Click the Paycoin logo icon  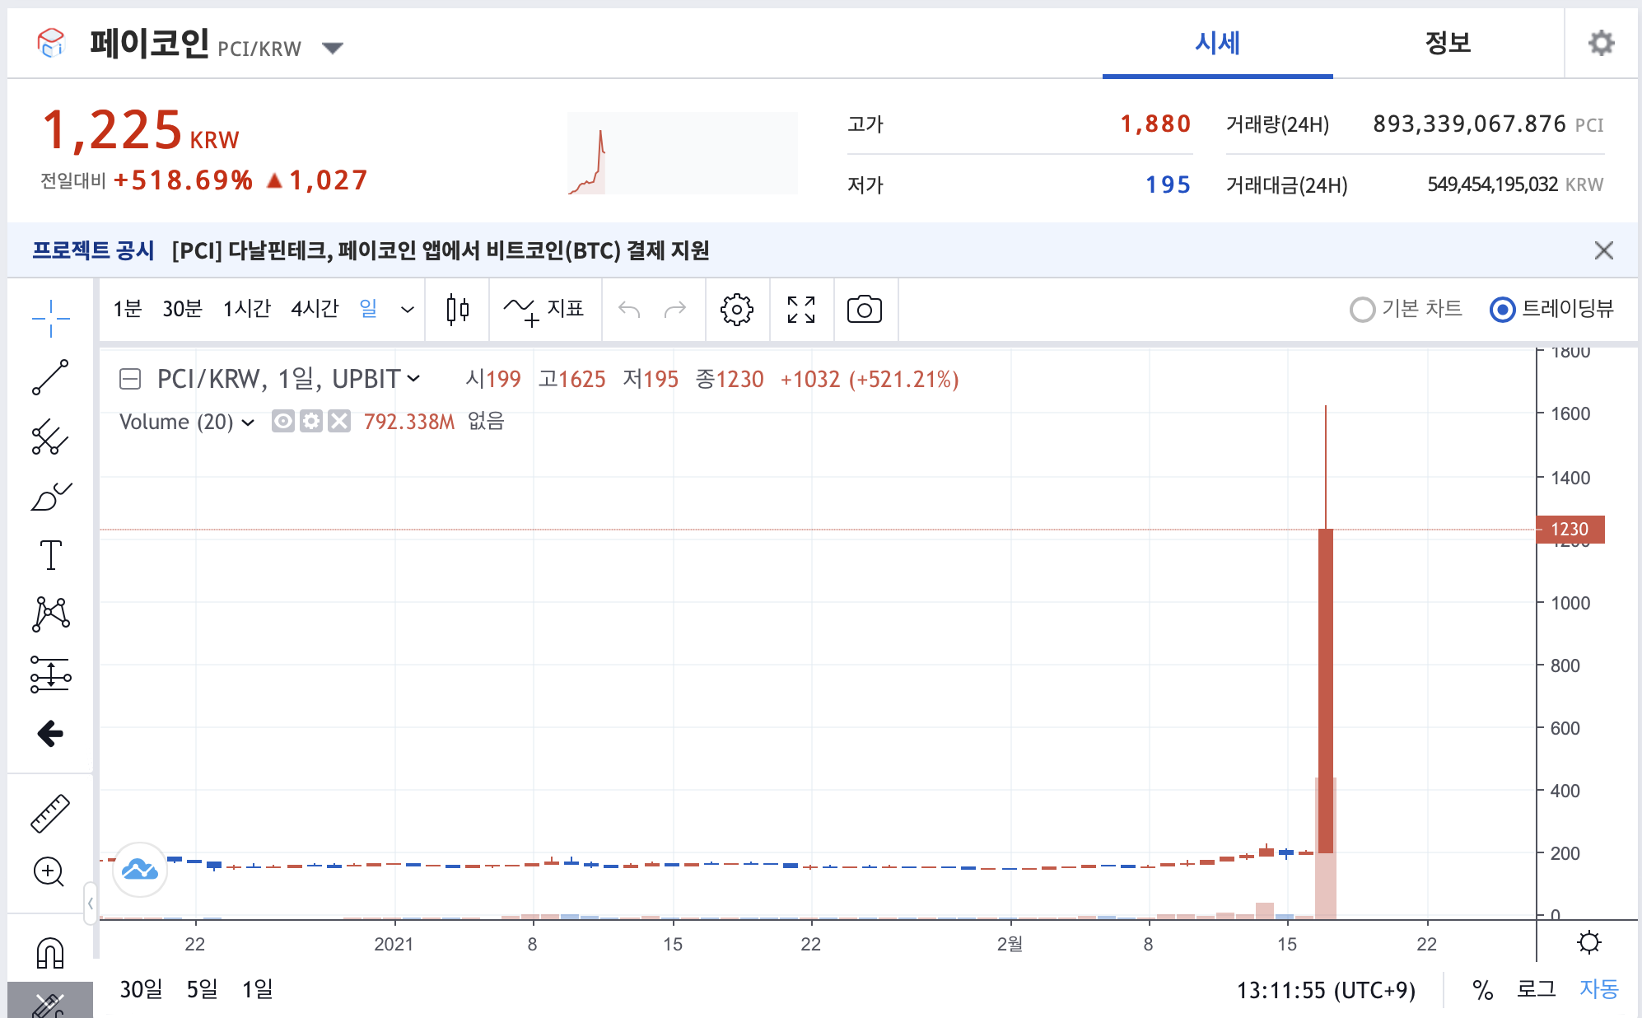pyautogui.click(x=51, y=43)
